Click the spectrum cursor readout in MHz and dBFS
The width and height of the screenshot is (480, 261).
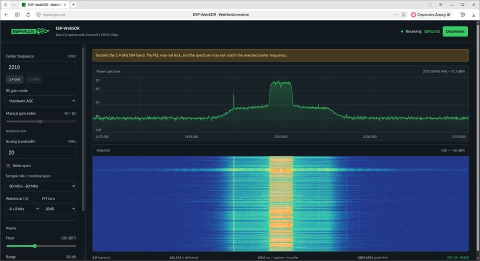pos(443,71)
